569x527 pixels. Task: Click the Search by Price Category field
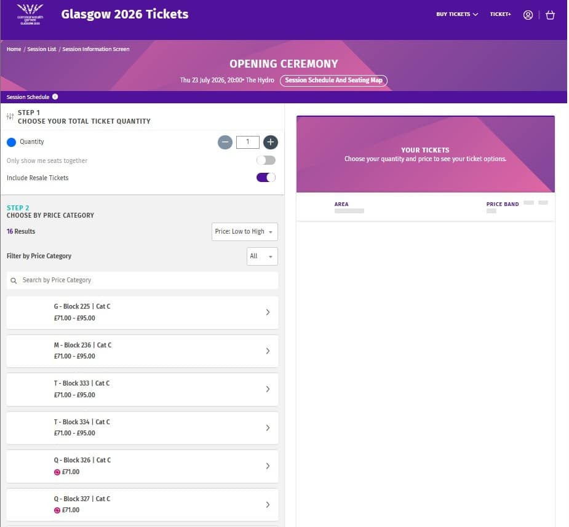click(142, 280)
